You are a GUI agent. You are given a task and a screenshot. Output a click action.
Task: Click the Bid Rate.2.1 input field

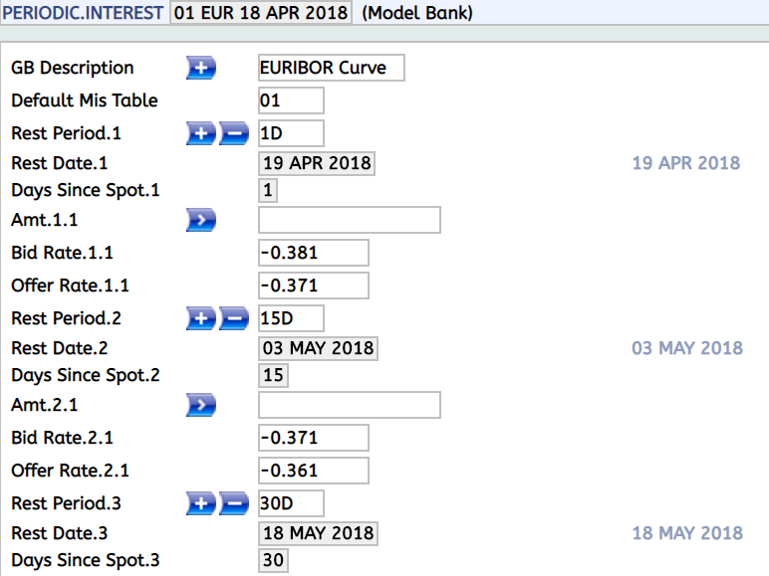coord(313,438)
